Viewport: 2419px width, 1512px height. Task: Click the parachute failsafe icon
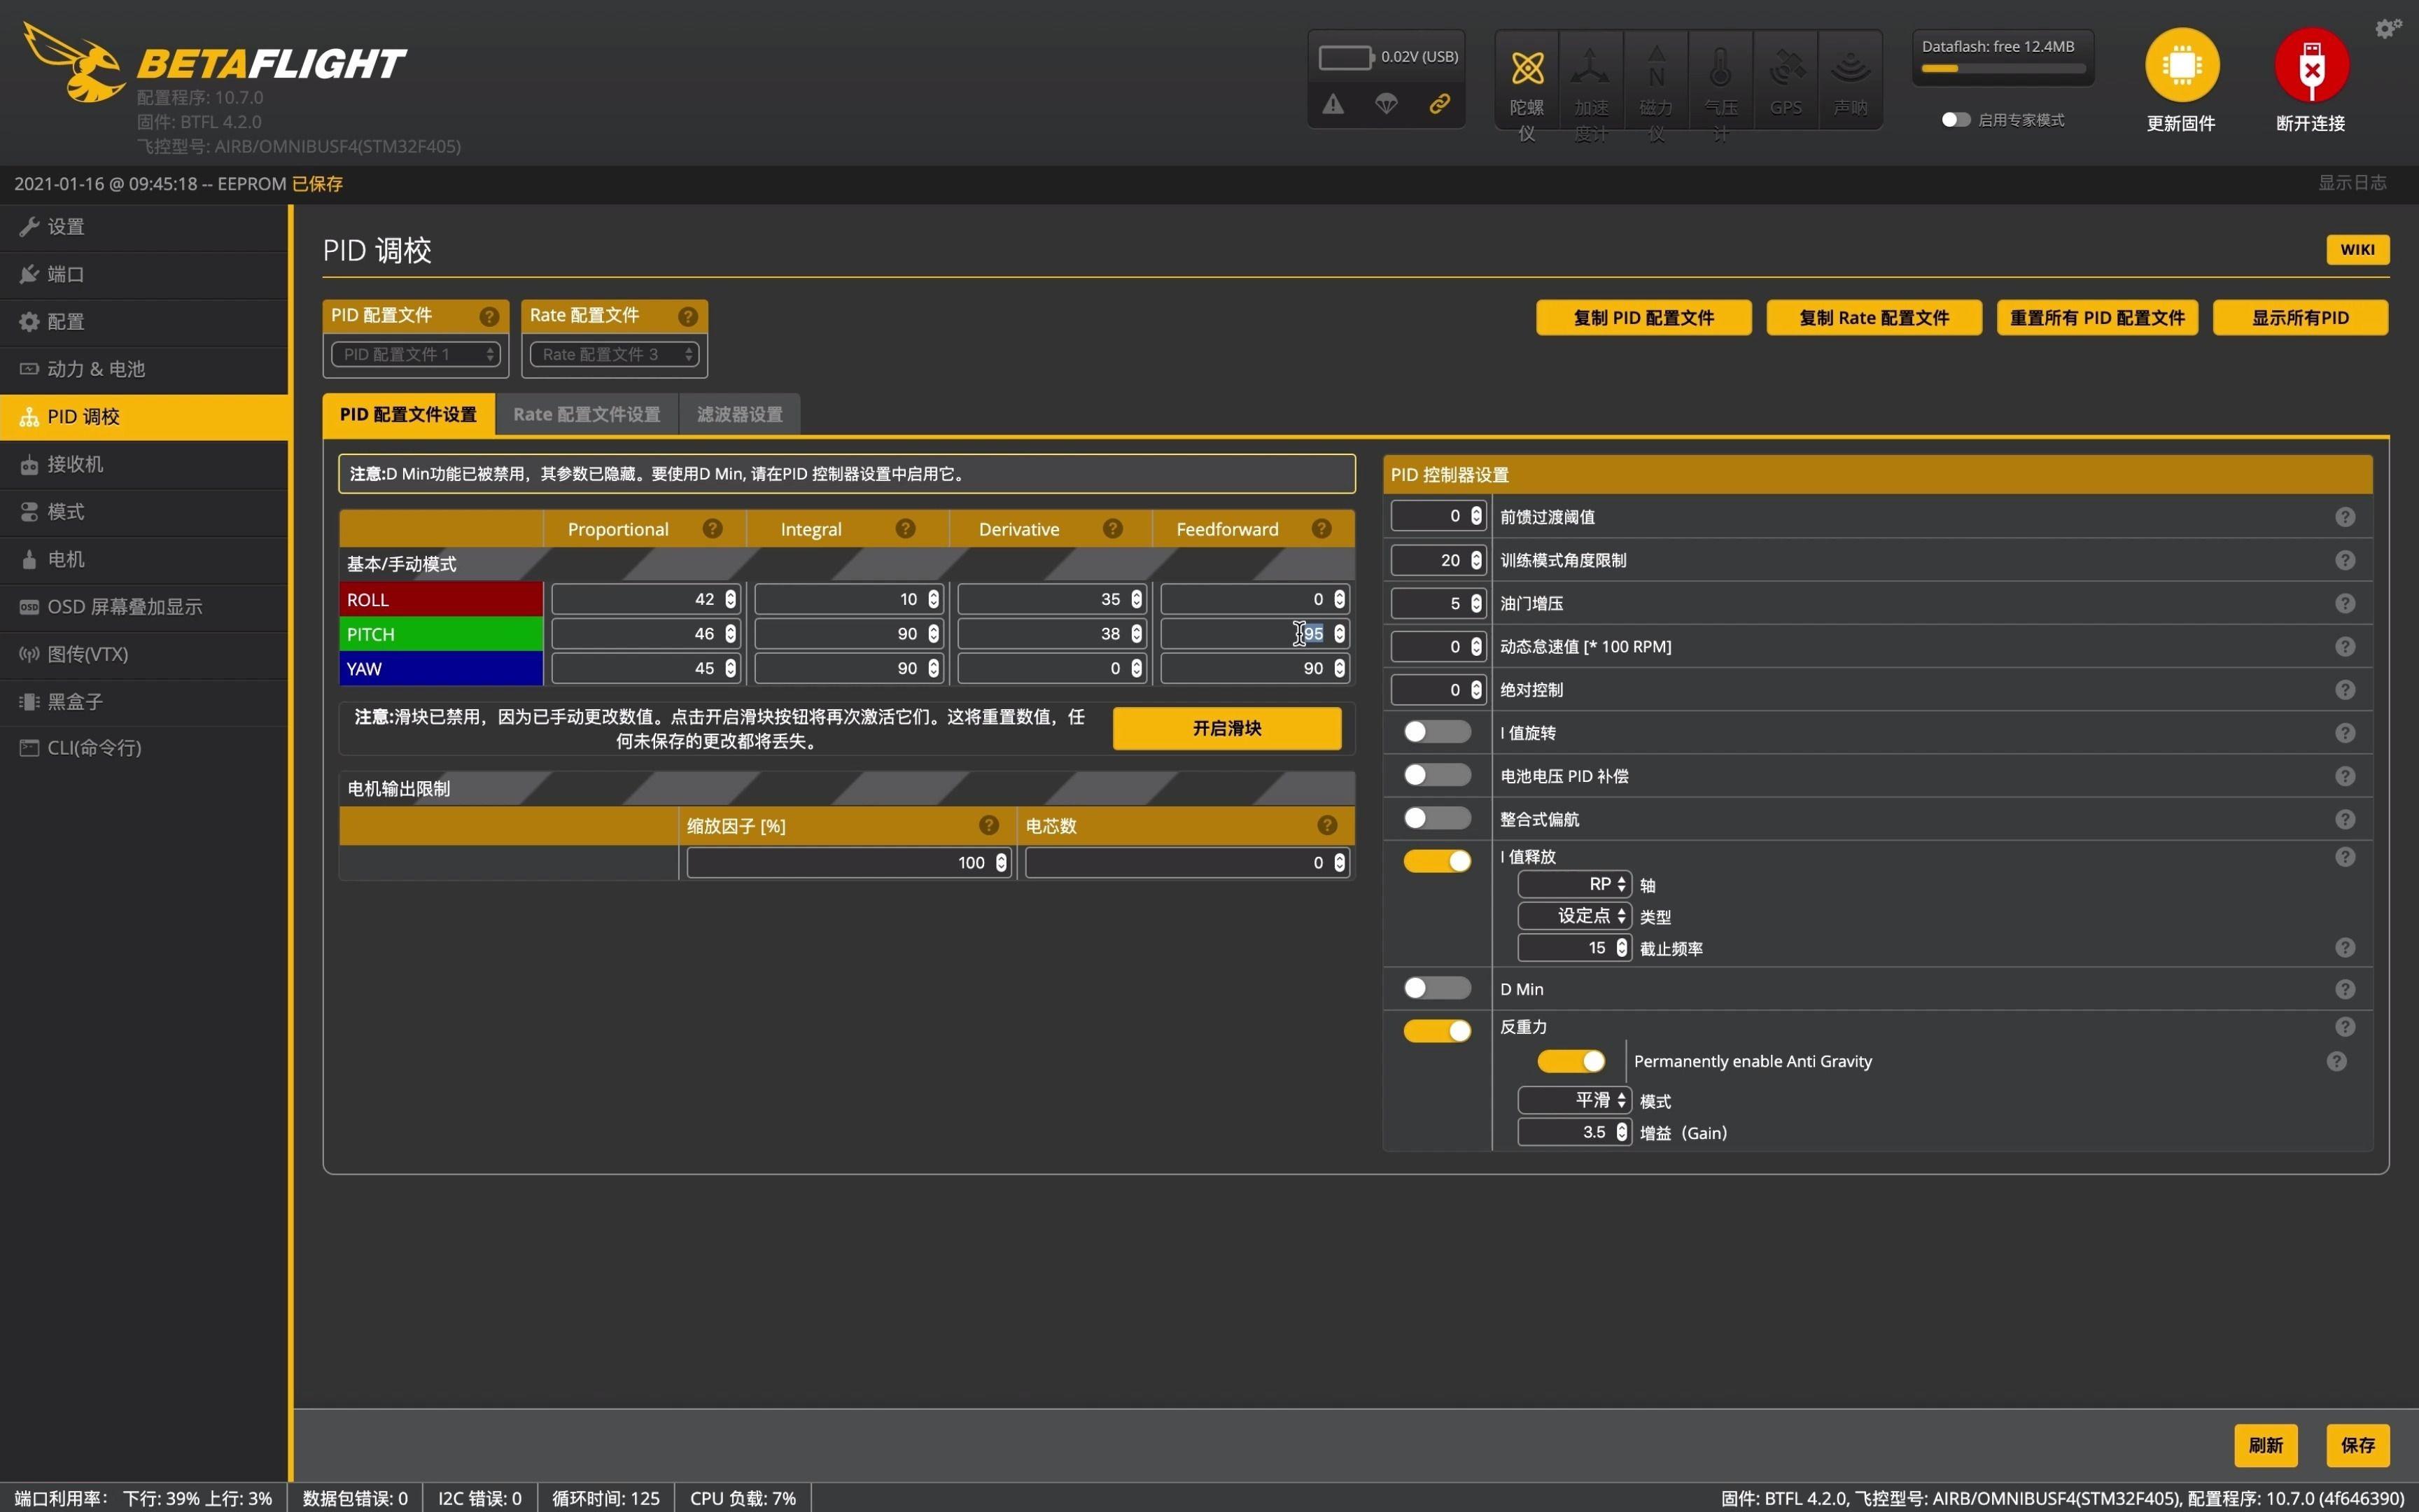pyautogui.click(x=1387, y=103)
